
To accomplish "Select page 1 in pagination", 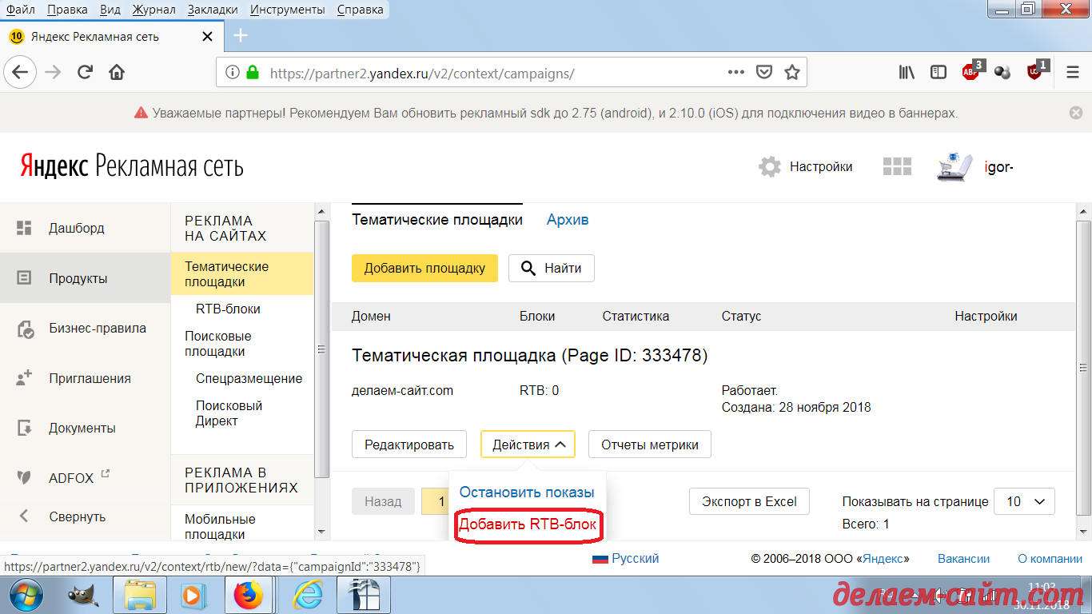I will pyautogui.click(x=436, y=501).
